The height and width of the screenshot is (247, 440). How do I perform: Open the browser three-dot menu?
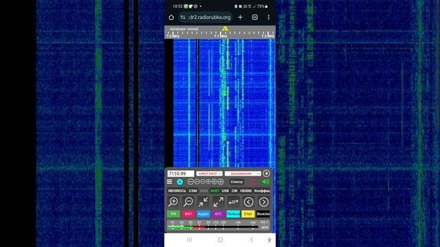click(x=269, y=17)
